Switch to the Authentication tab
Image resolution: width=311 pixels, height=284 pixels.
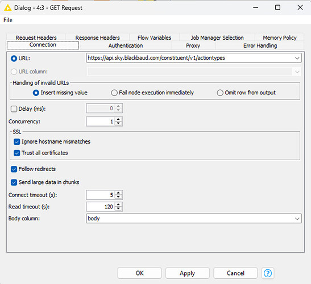point(125,45)
